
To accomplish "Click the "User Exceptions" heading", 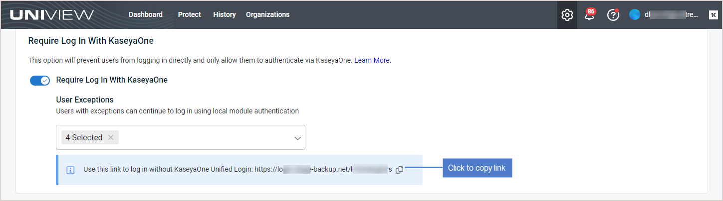I will [x=85, y=100].
